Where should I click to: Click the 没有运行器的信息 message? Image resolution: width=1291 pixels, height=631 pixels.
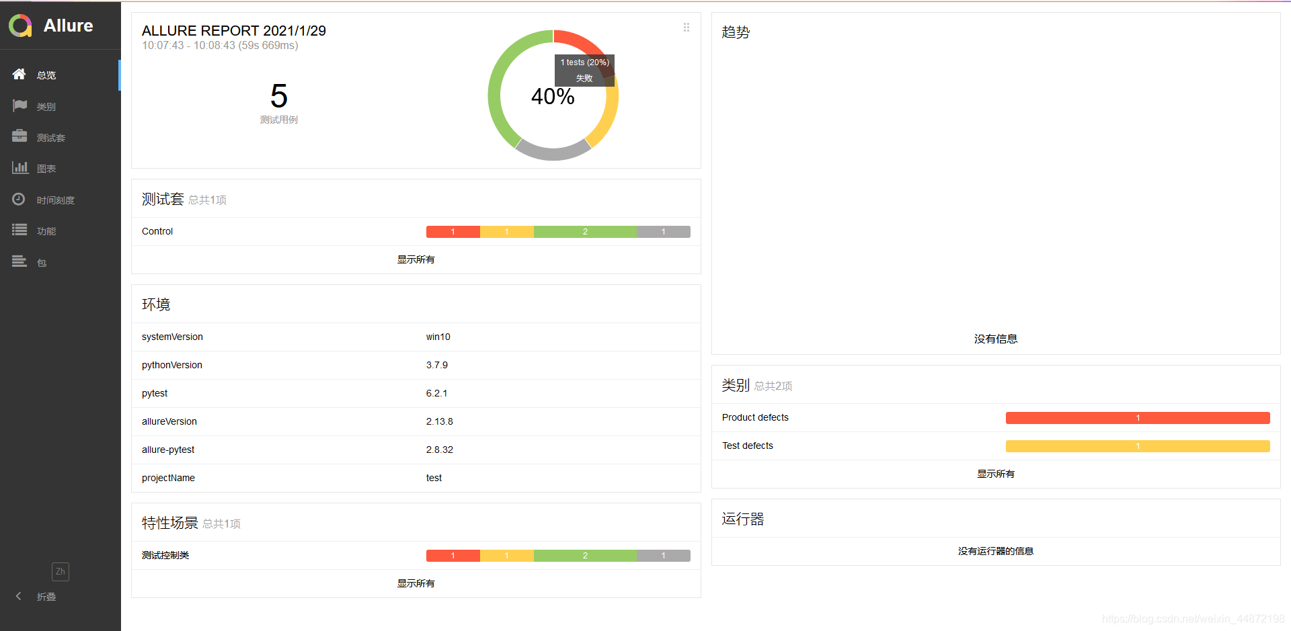click(996, 551)
